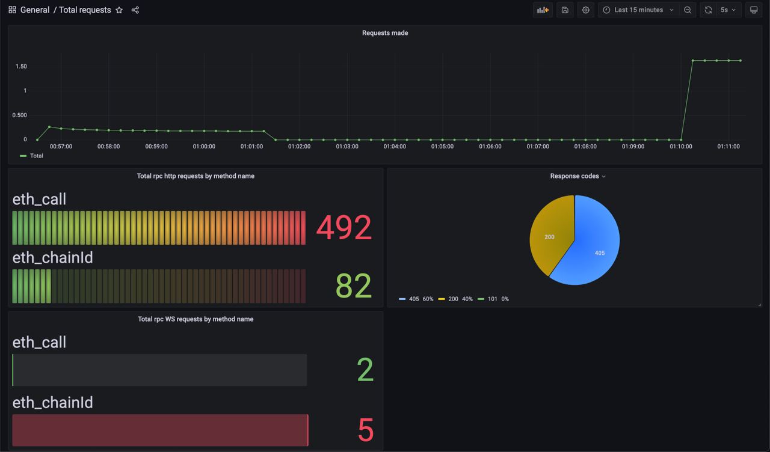Open the Requests made panel title menu
This screenshot has width=770, height=452.
pos(385,33)
